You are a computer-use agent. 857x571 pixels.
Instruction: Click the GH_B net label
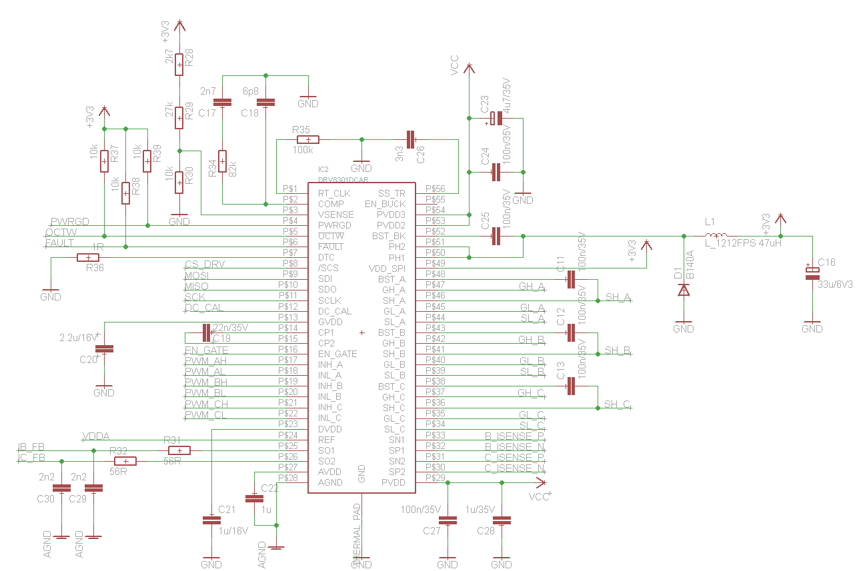(532, 338)
